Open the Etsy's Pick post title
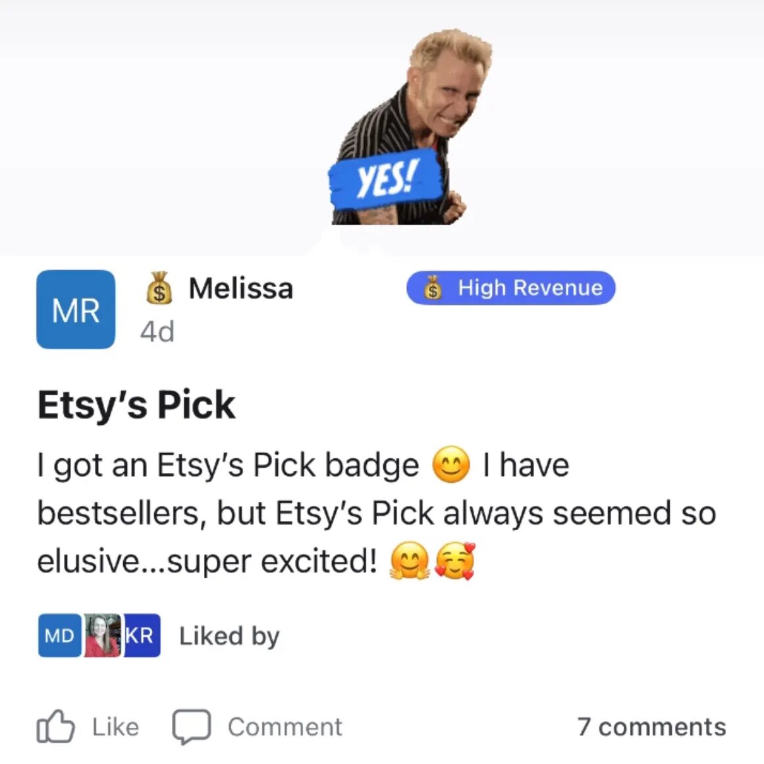 tap(136, 404)
